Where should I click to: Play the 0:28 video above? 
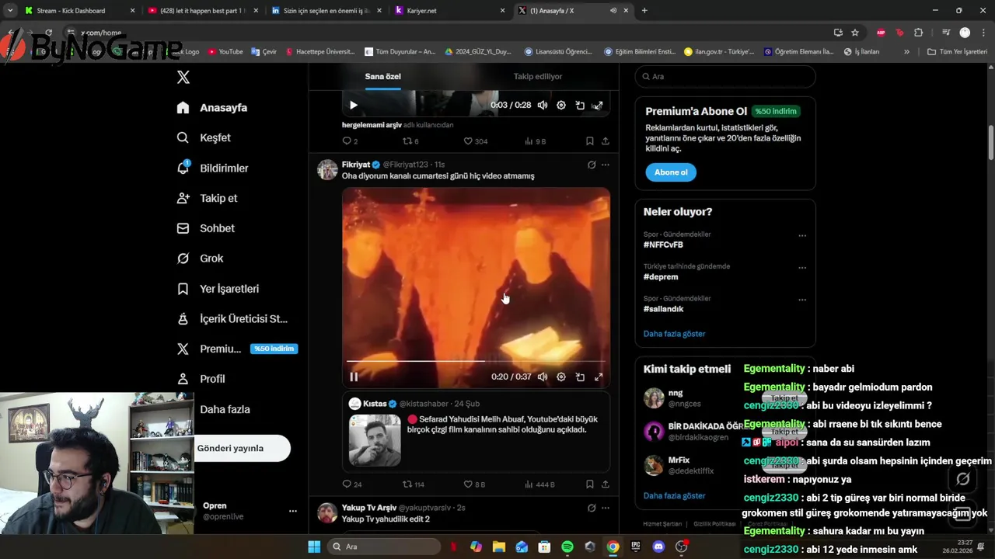click(x=353, y=106)
